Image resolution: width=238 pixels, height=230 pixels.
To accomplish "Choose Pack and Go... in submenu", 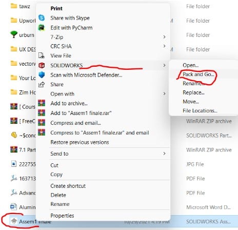I will coord(199,74).
